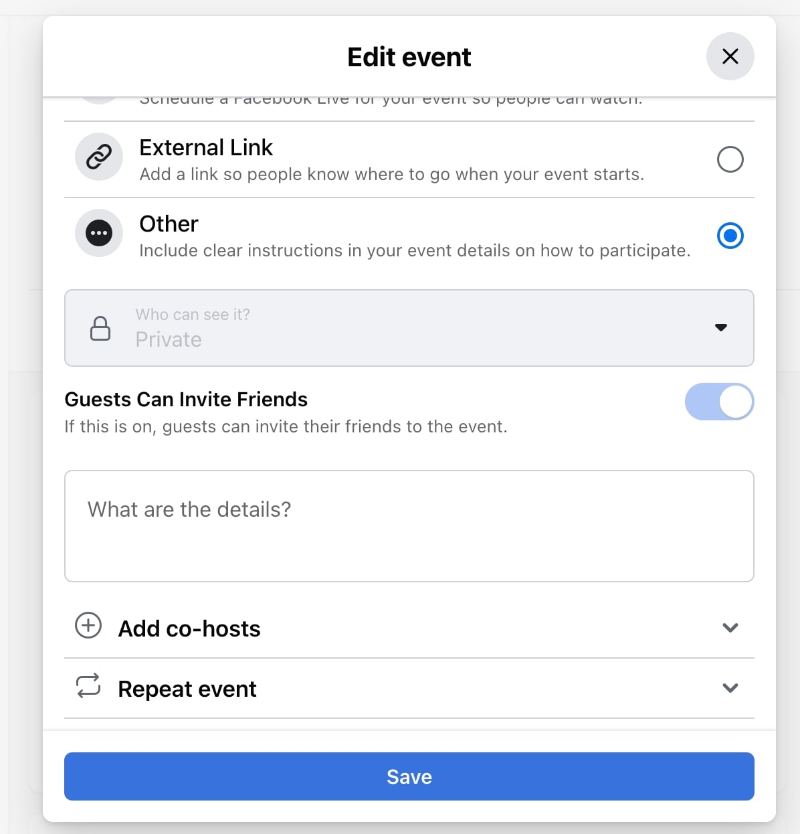Expand the Repeat event section

[x=730, y=688]
